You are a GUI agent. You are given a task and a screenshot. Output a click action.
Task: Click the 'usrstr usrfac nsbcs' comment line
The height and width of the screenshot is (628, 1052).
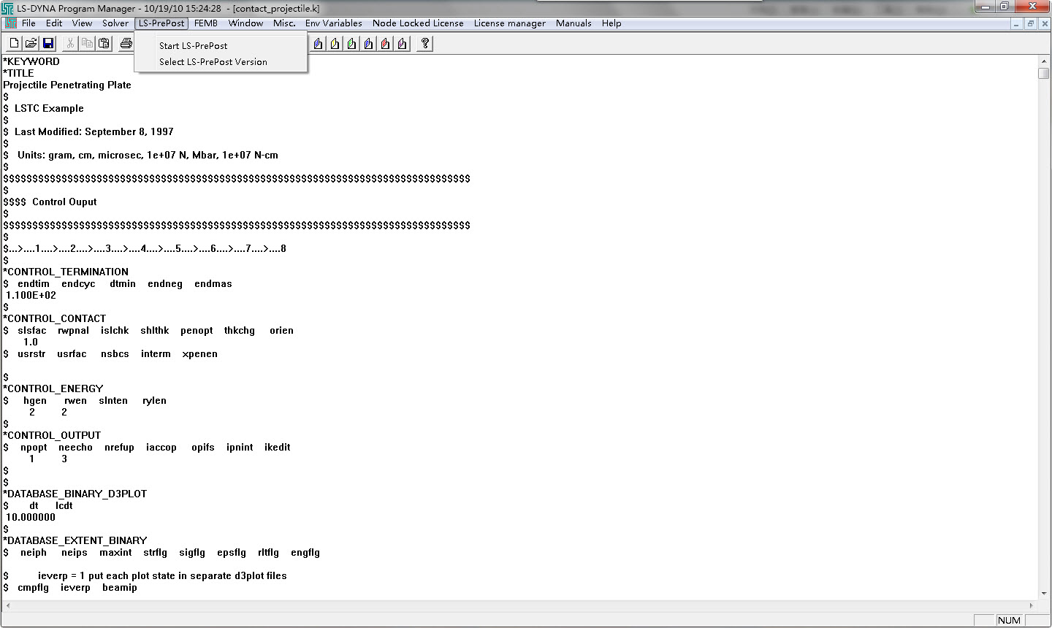pyautogui.click(x=110, y=353)
